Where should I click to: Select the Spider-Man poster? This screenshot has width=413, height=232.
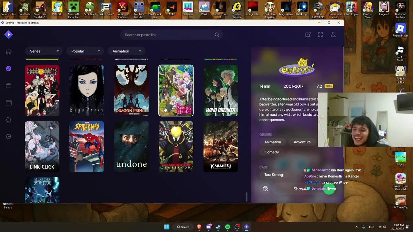pos(87,147)
